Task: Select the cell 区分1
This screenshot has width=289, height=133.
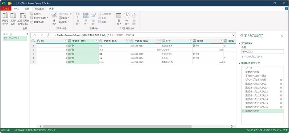Action: tap(208, 46)
